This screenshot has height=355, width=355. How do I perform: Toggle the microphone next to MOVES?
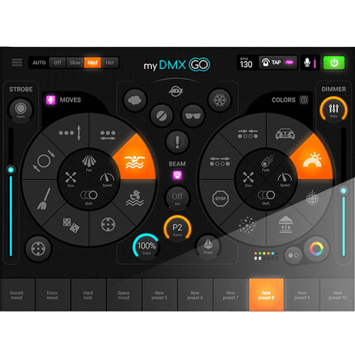click(x=50, y=100)
